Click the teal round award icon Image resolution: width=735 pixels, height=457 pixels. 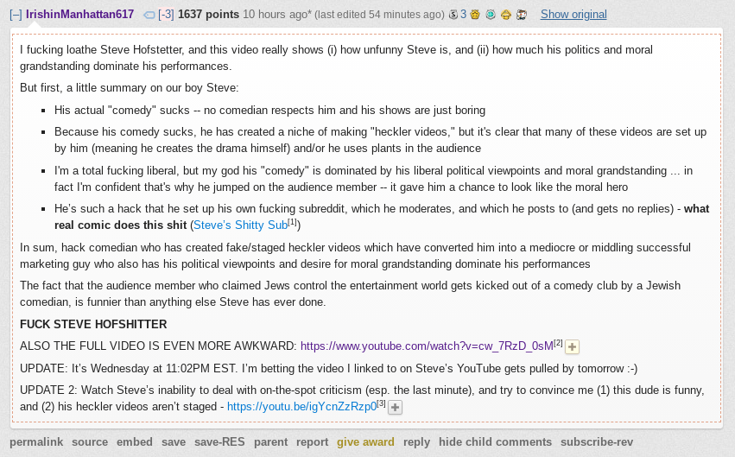[491, 15]
